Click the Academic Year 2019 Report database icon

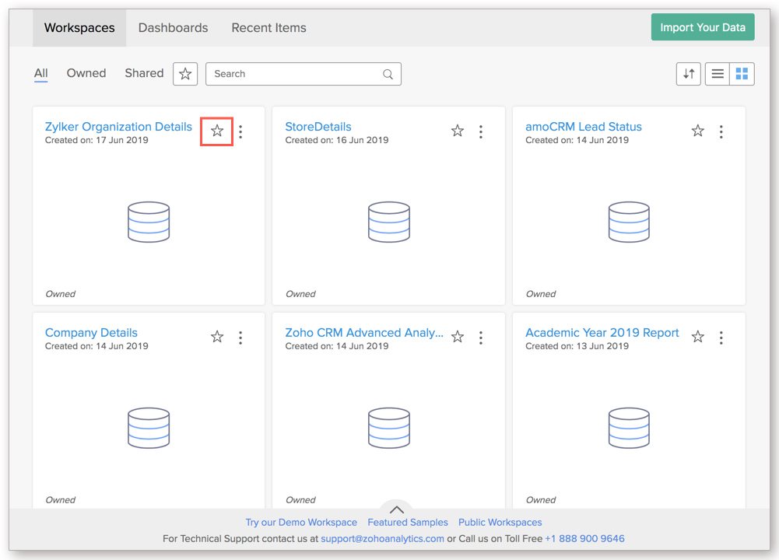629,428
